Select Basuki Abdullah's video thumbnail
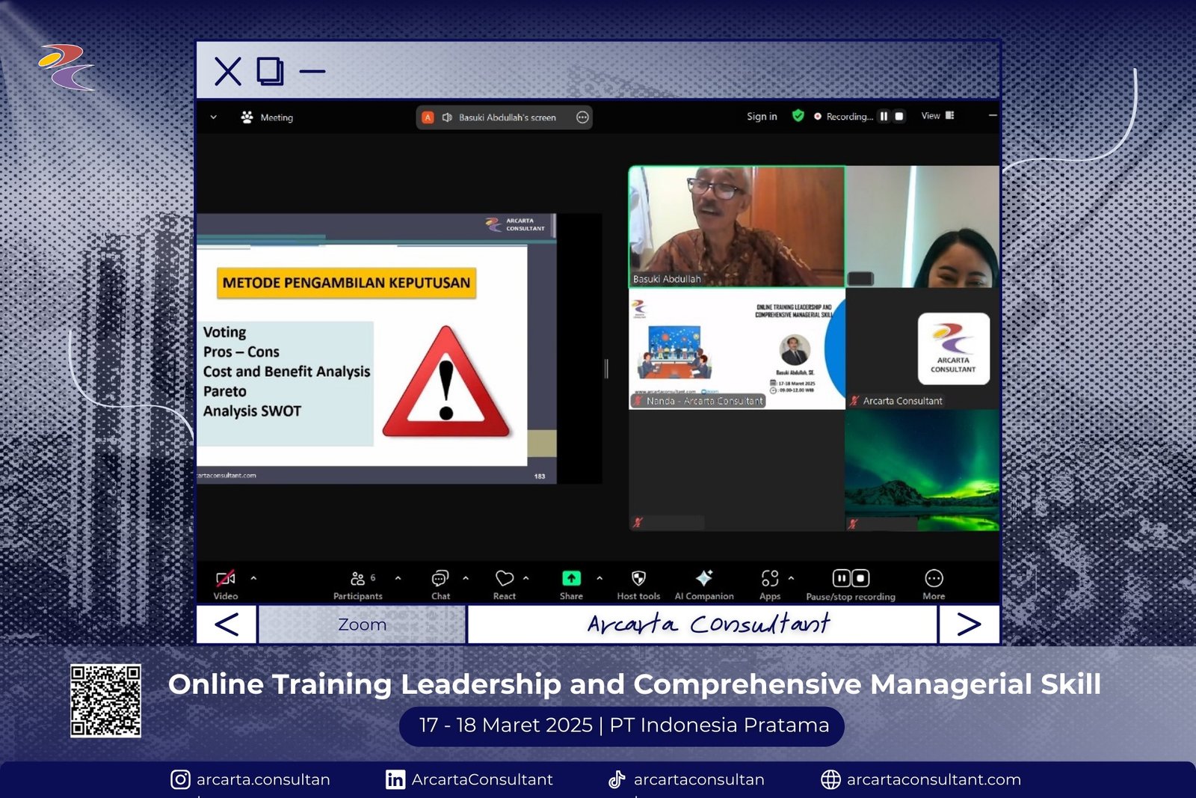Screen dimensions: 1196x798 [737, 226]
